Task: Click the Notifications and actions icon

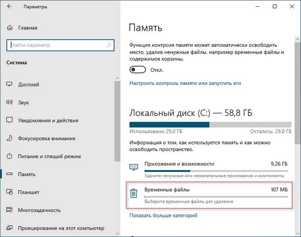Action: tap(9, 120)
